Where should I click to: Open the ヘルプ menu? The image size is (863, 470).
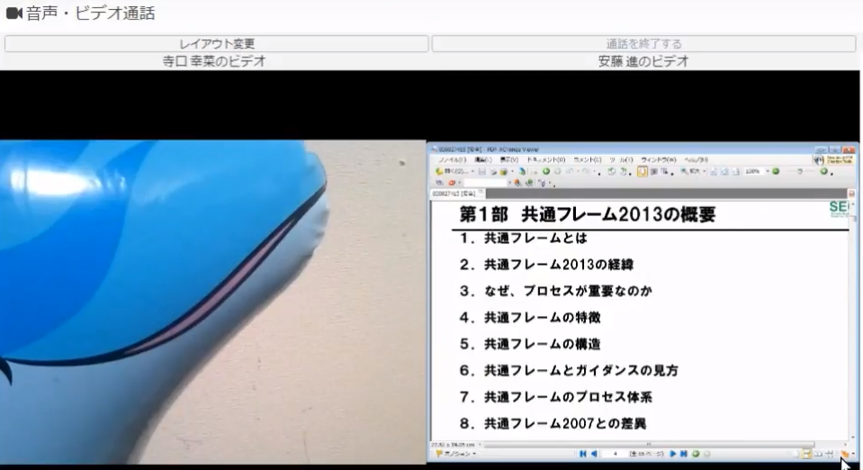696,159
